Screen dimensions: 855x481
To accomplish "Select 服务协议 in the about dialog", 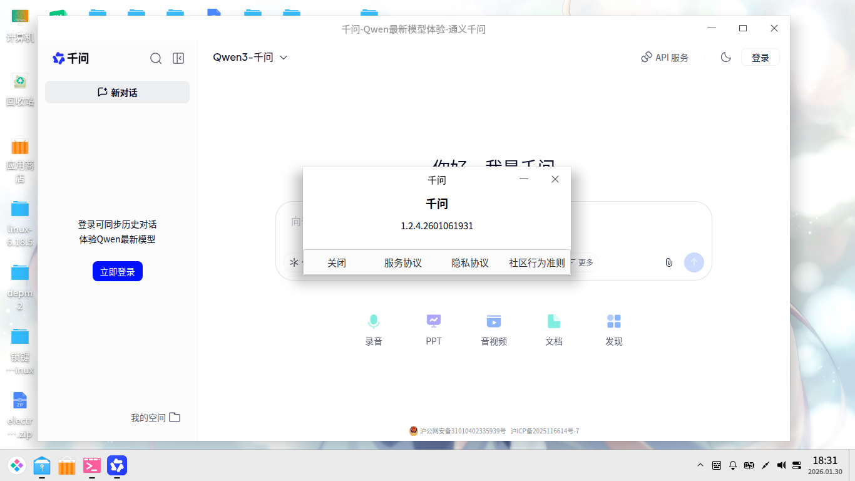I will pos(402,262).
